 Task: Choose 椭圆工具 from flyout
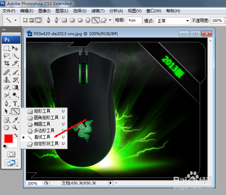click(44, 124)
